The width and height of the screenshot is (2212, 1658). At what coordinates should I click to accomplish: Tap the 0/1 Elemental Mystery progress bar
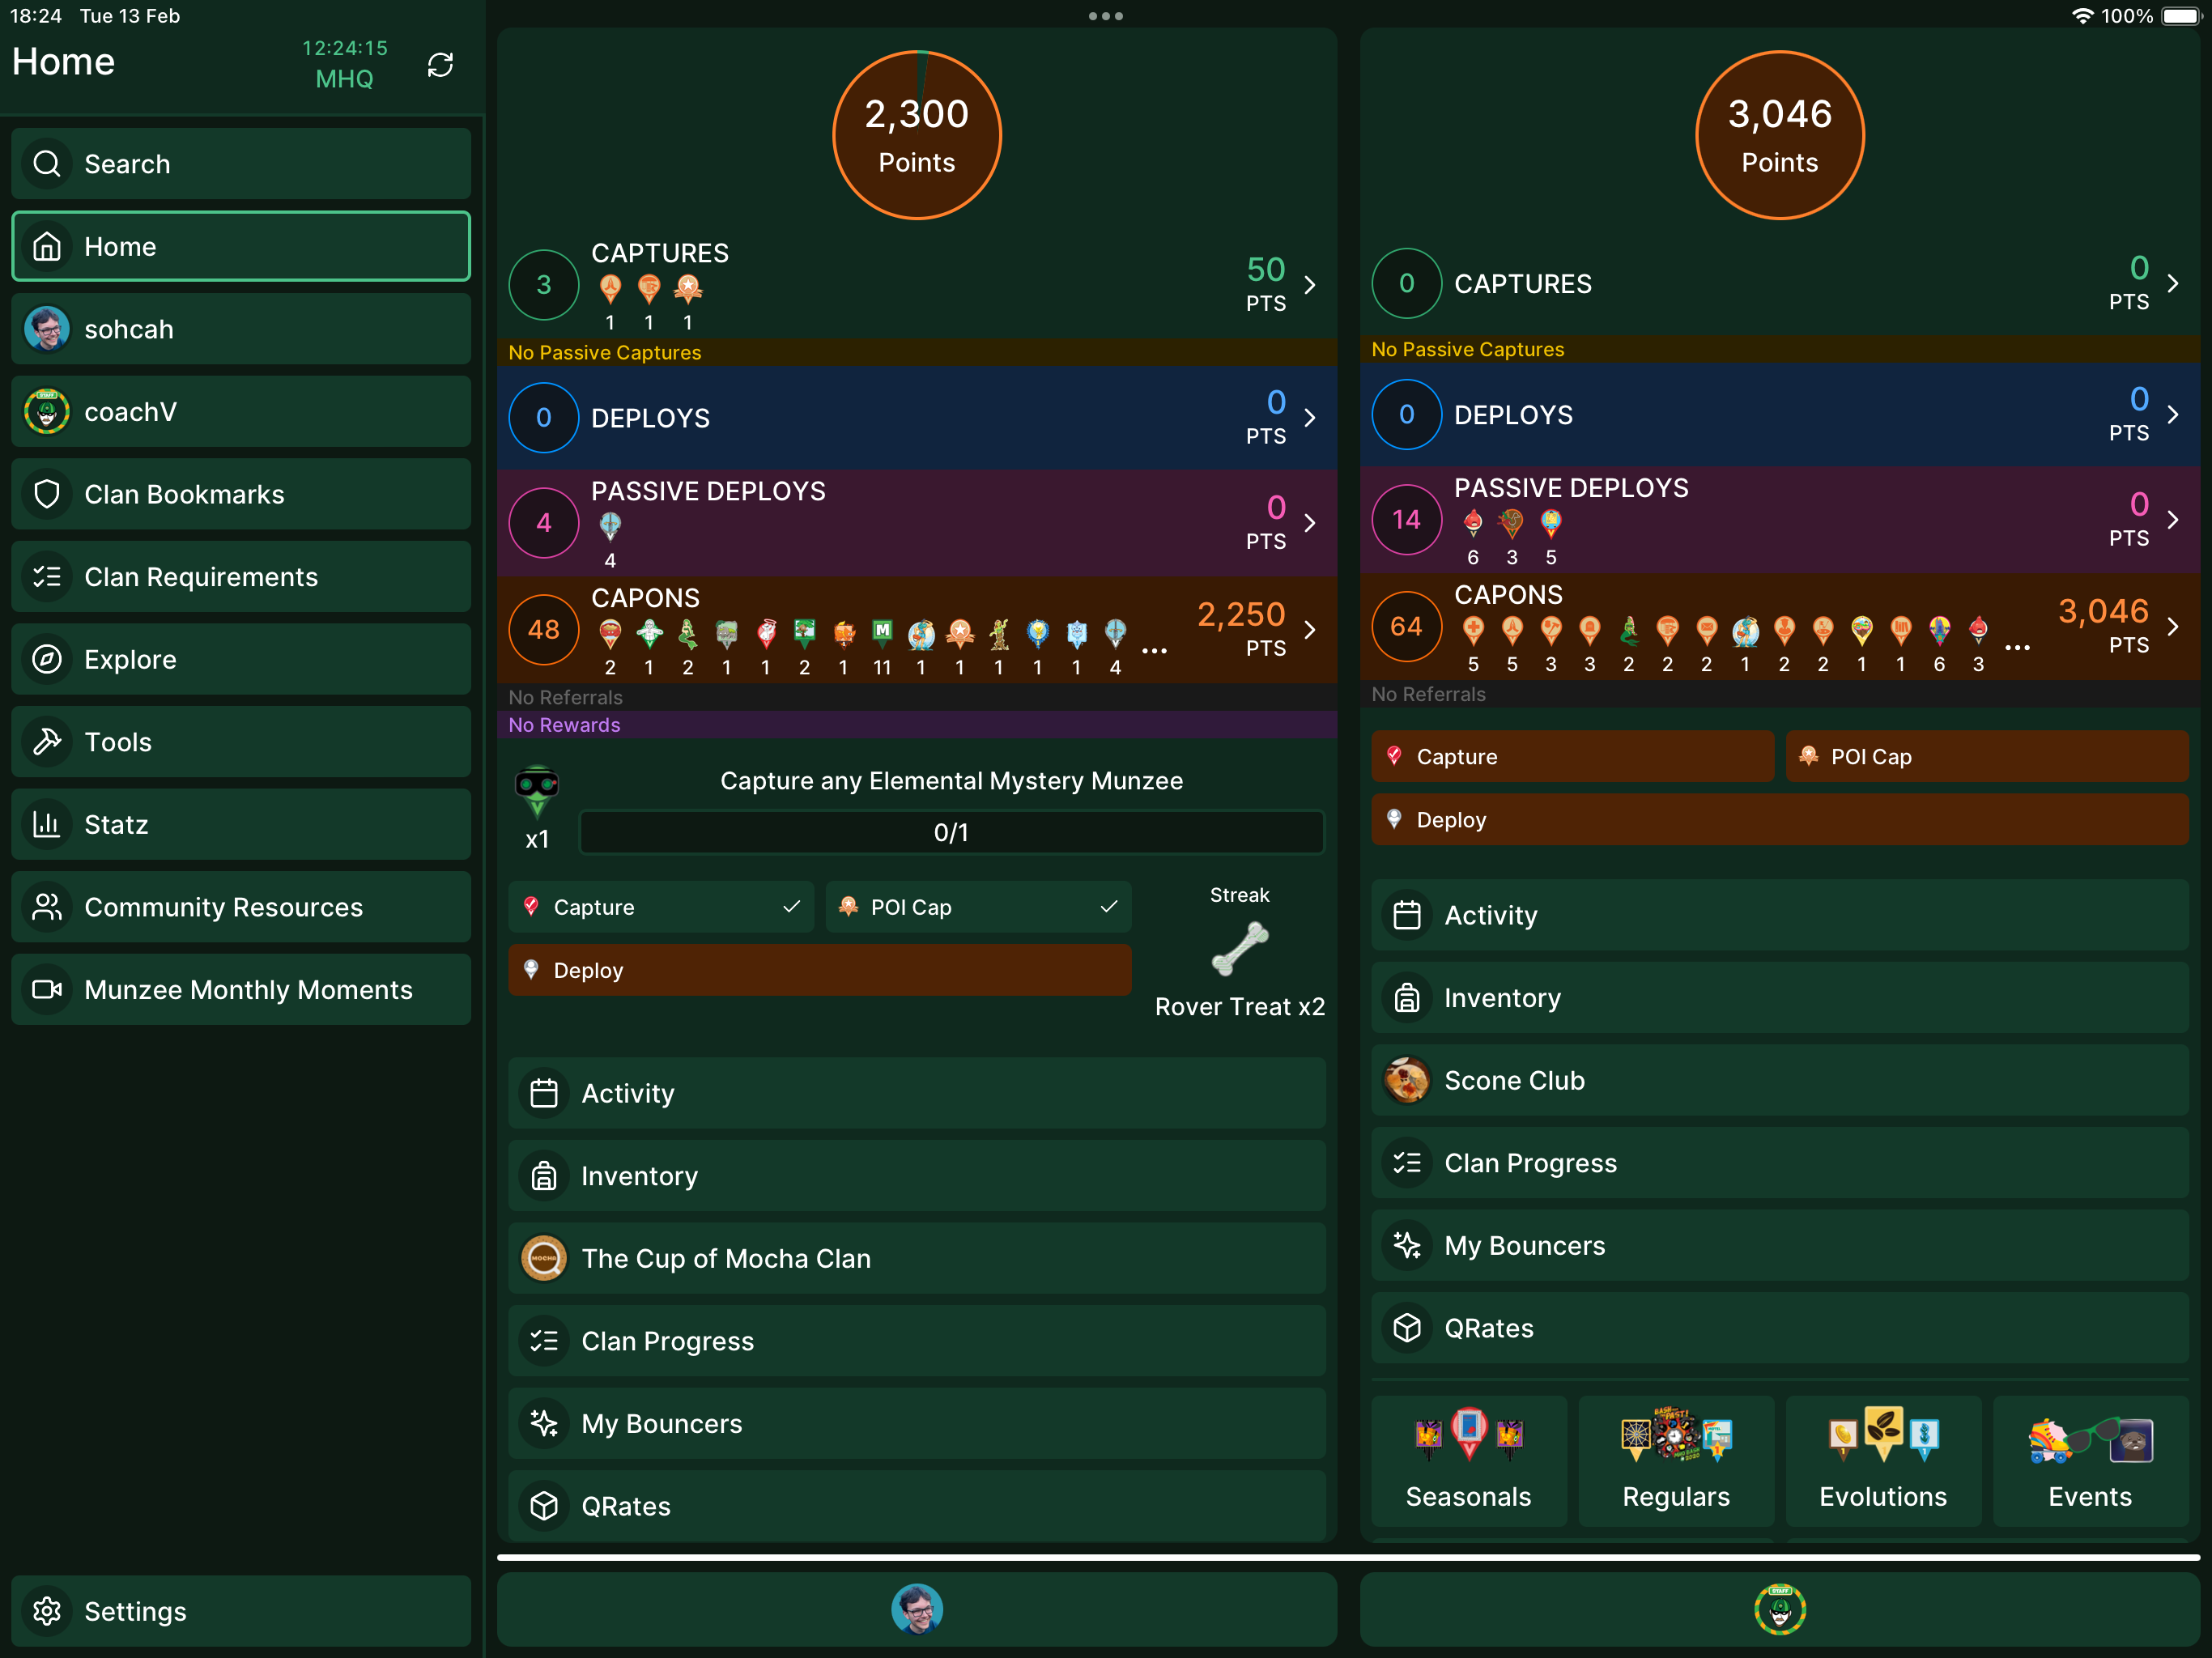tap(952, 832)
